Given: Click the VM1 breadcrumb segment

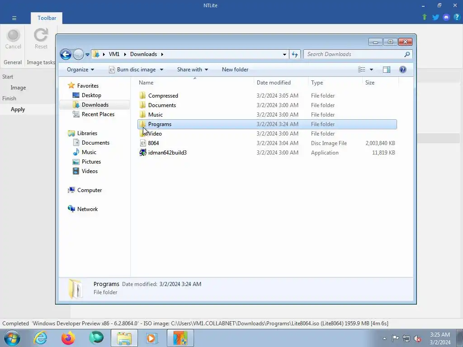Looking at the screenshot, I should point(114,54).
